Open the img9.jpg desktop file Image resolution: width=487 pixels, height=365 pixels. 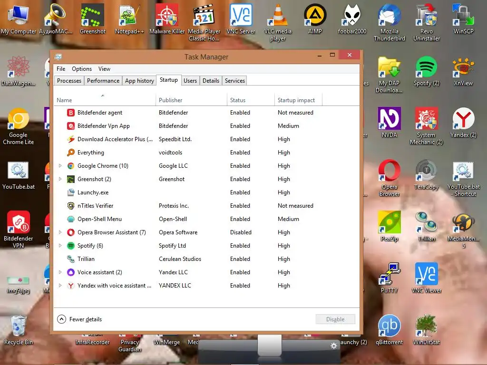19,284
